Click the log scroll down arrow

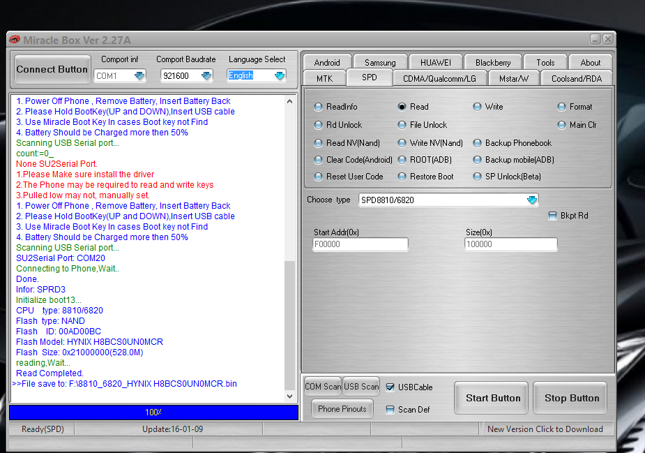click(289, 396)
